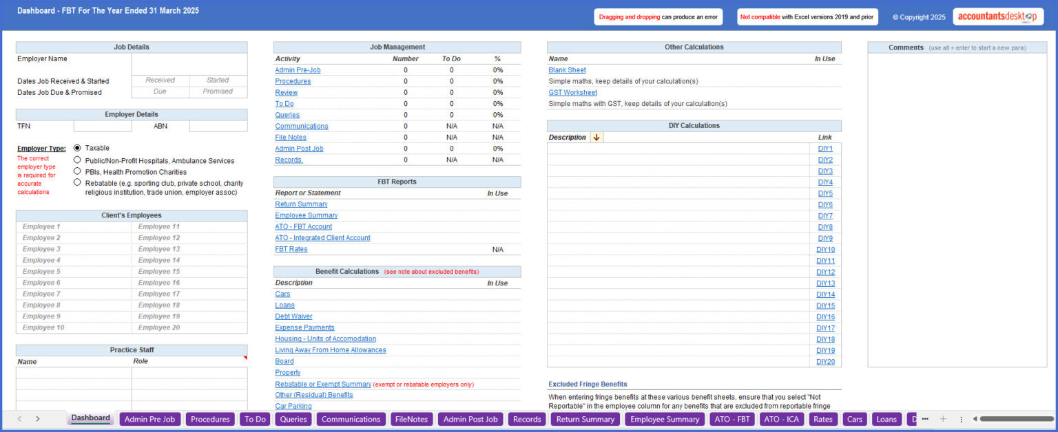Select the Rebatable employer type option
The image size is (1058, 432).
point(78,183)
